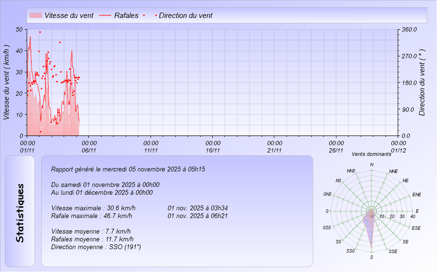Click the N label on the wind rose
Image resolution: width=437 pixels, height=272 pixels.
tap(372, 165)
